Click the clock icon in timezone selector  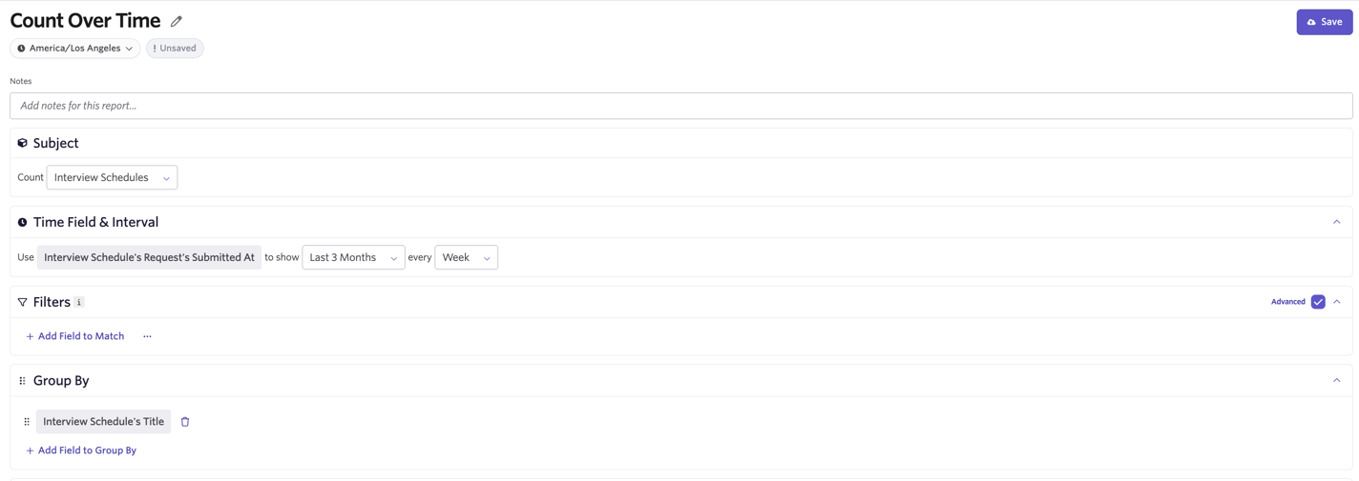21,48
